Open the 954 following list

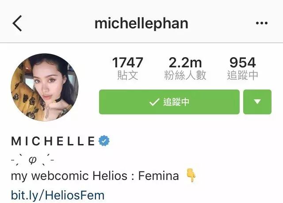tap(243, 62)
